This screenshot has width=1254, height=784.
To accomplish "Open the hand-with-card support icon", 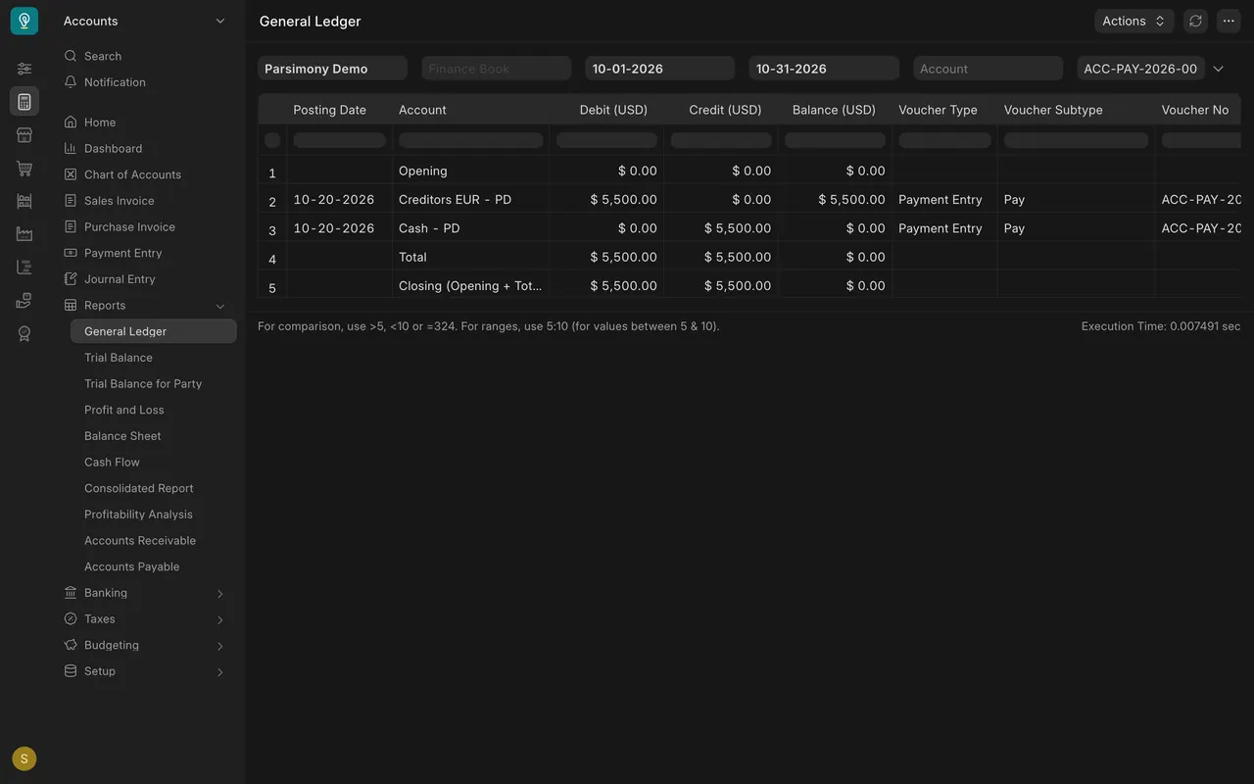I will pyautogui.click(x=24, y=300).
